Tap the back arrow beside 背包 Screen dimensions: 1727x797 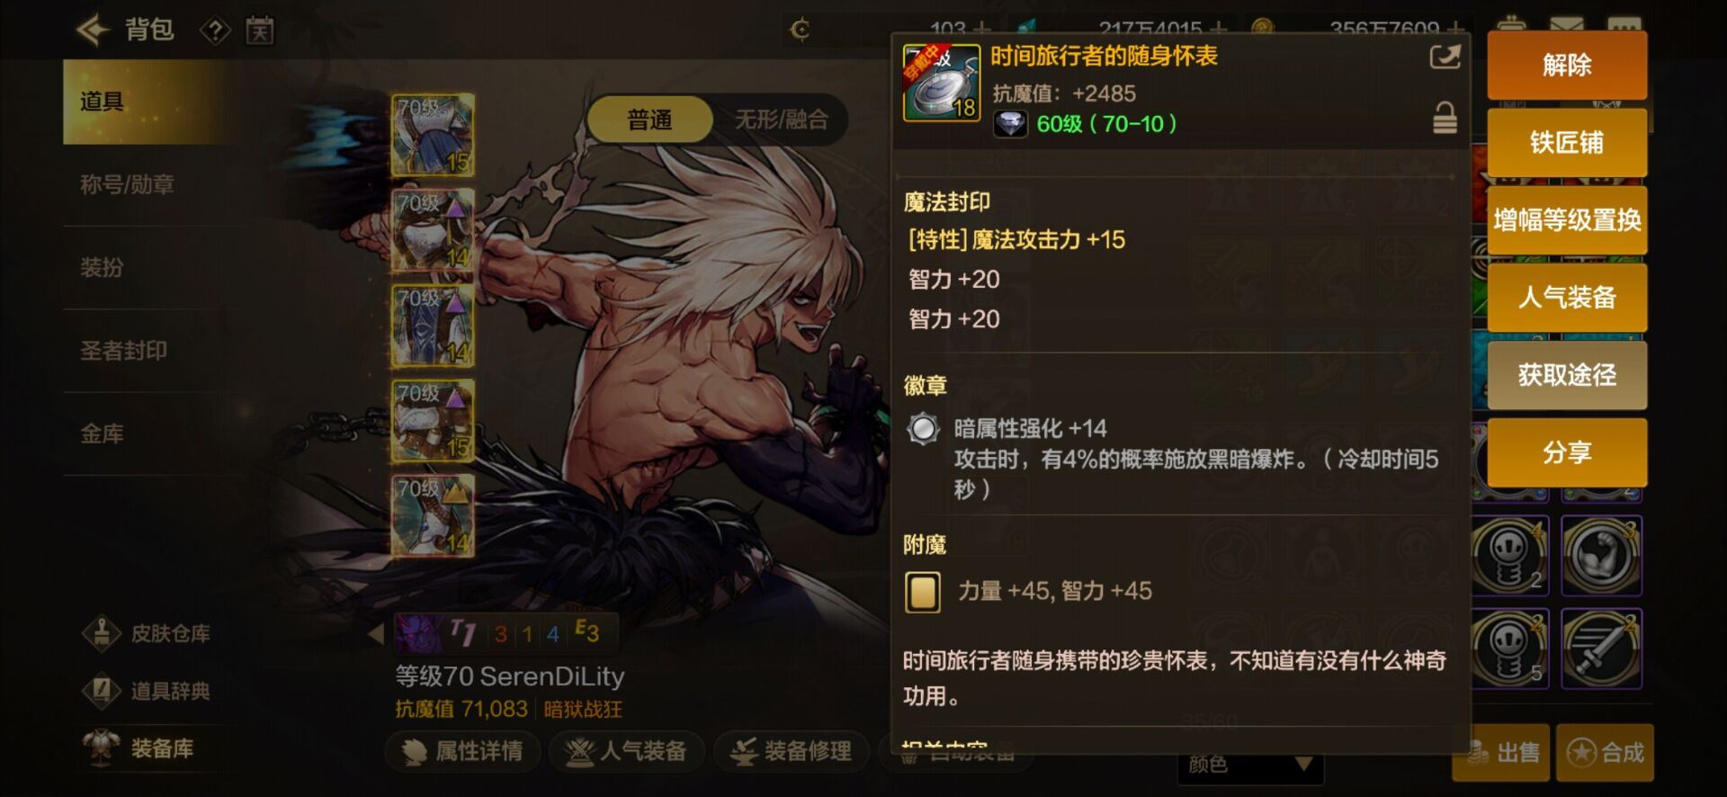[x=94, y=30]
